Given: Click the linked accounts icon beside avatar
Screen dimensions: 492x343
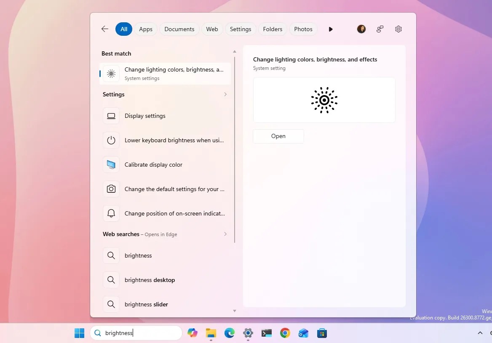Looking at the screenshot, I should (380, 29).
